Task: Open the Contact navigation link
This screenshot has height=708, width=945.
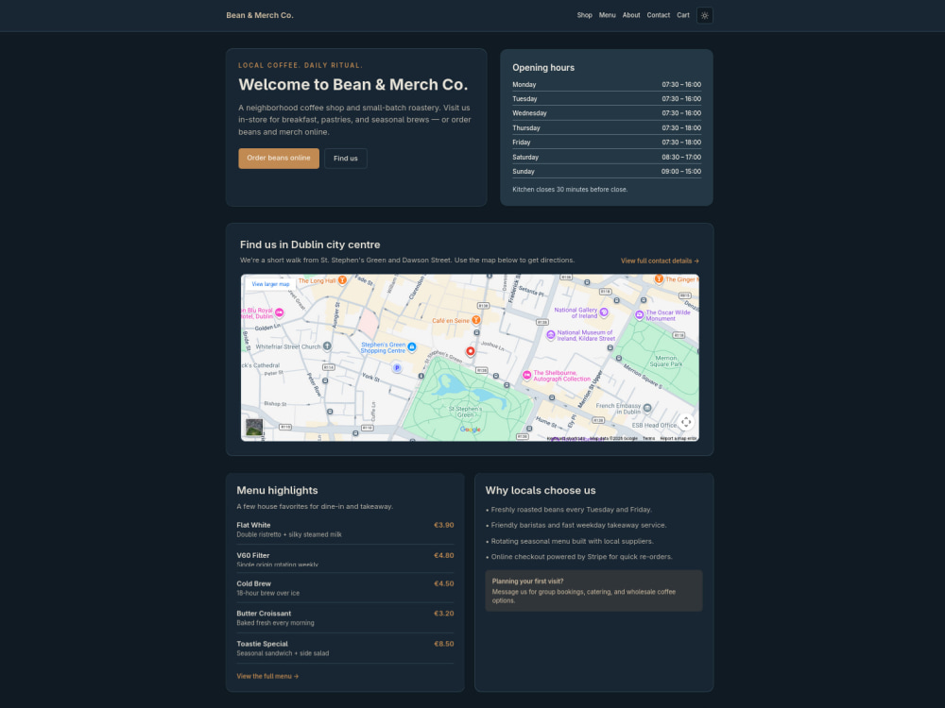Action: pyautogui.click(x=658, y=16)
